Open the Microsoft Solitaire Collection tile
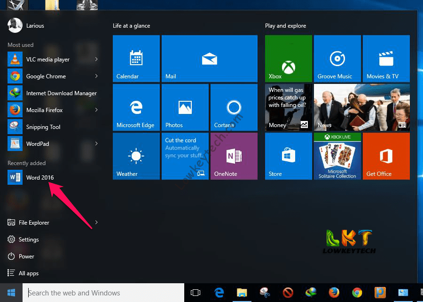This screenshot has height=302, width=423. pos(337,156)
